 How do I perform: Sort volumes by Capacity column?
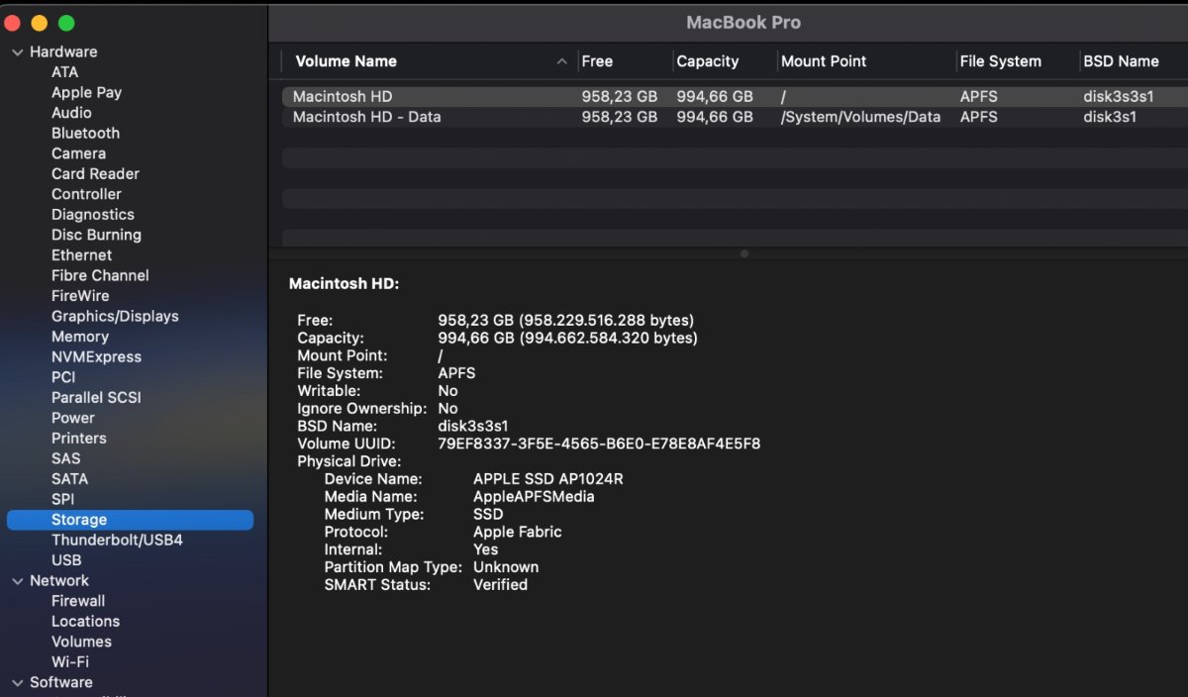click(707, 61)
